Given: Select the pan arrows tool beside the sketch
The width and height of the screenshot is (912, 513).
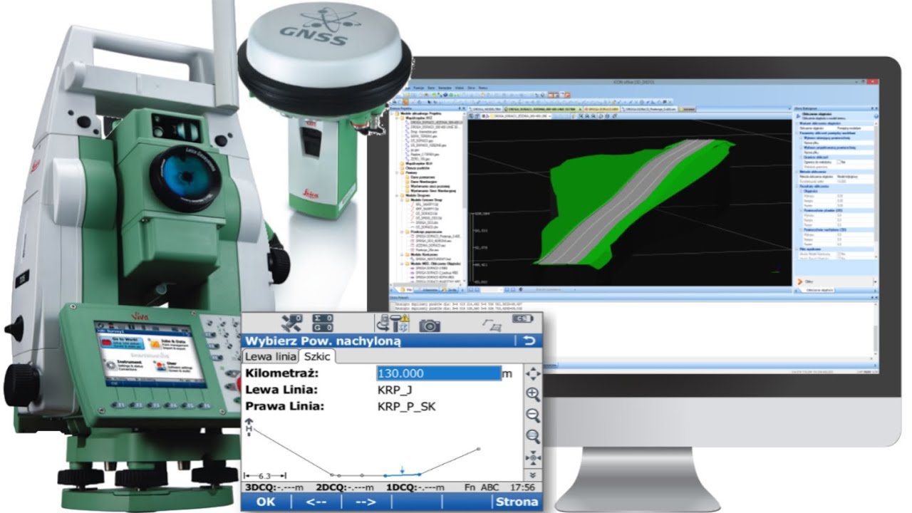Looking at the screenshot, I should coord(532,373).
